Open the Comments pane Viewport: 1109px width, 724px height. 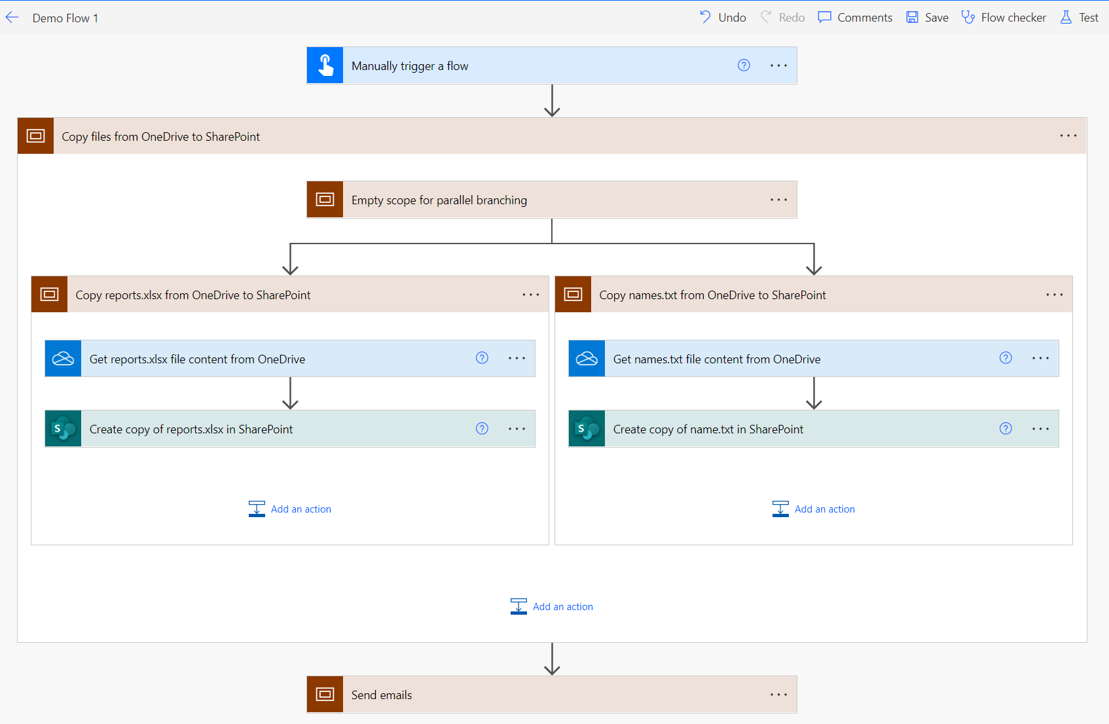coord(855,18)
